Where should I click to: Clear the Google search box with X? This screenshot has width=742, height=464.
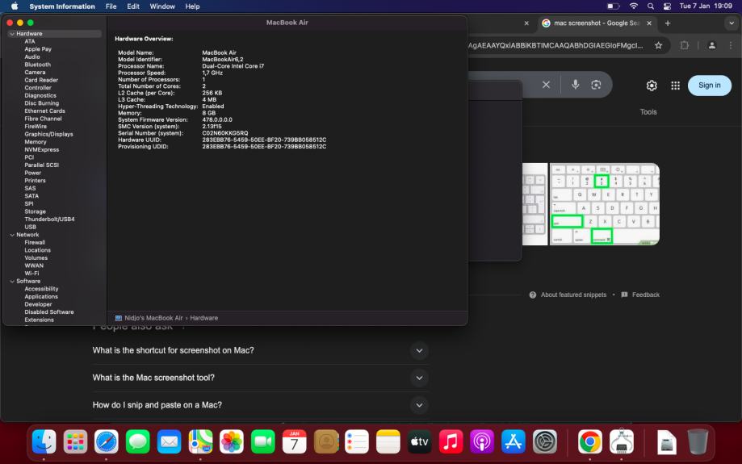point(546,85)
